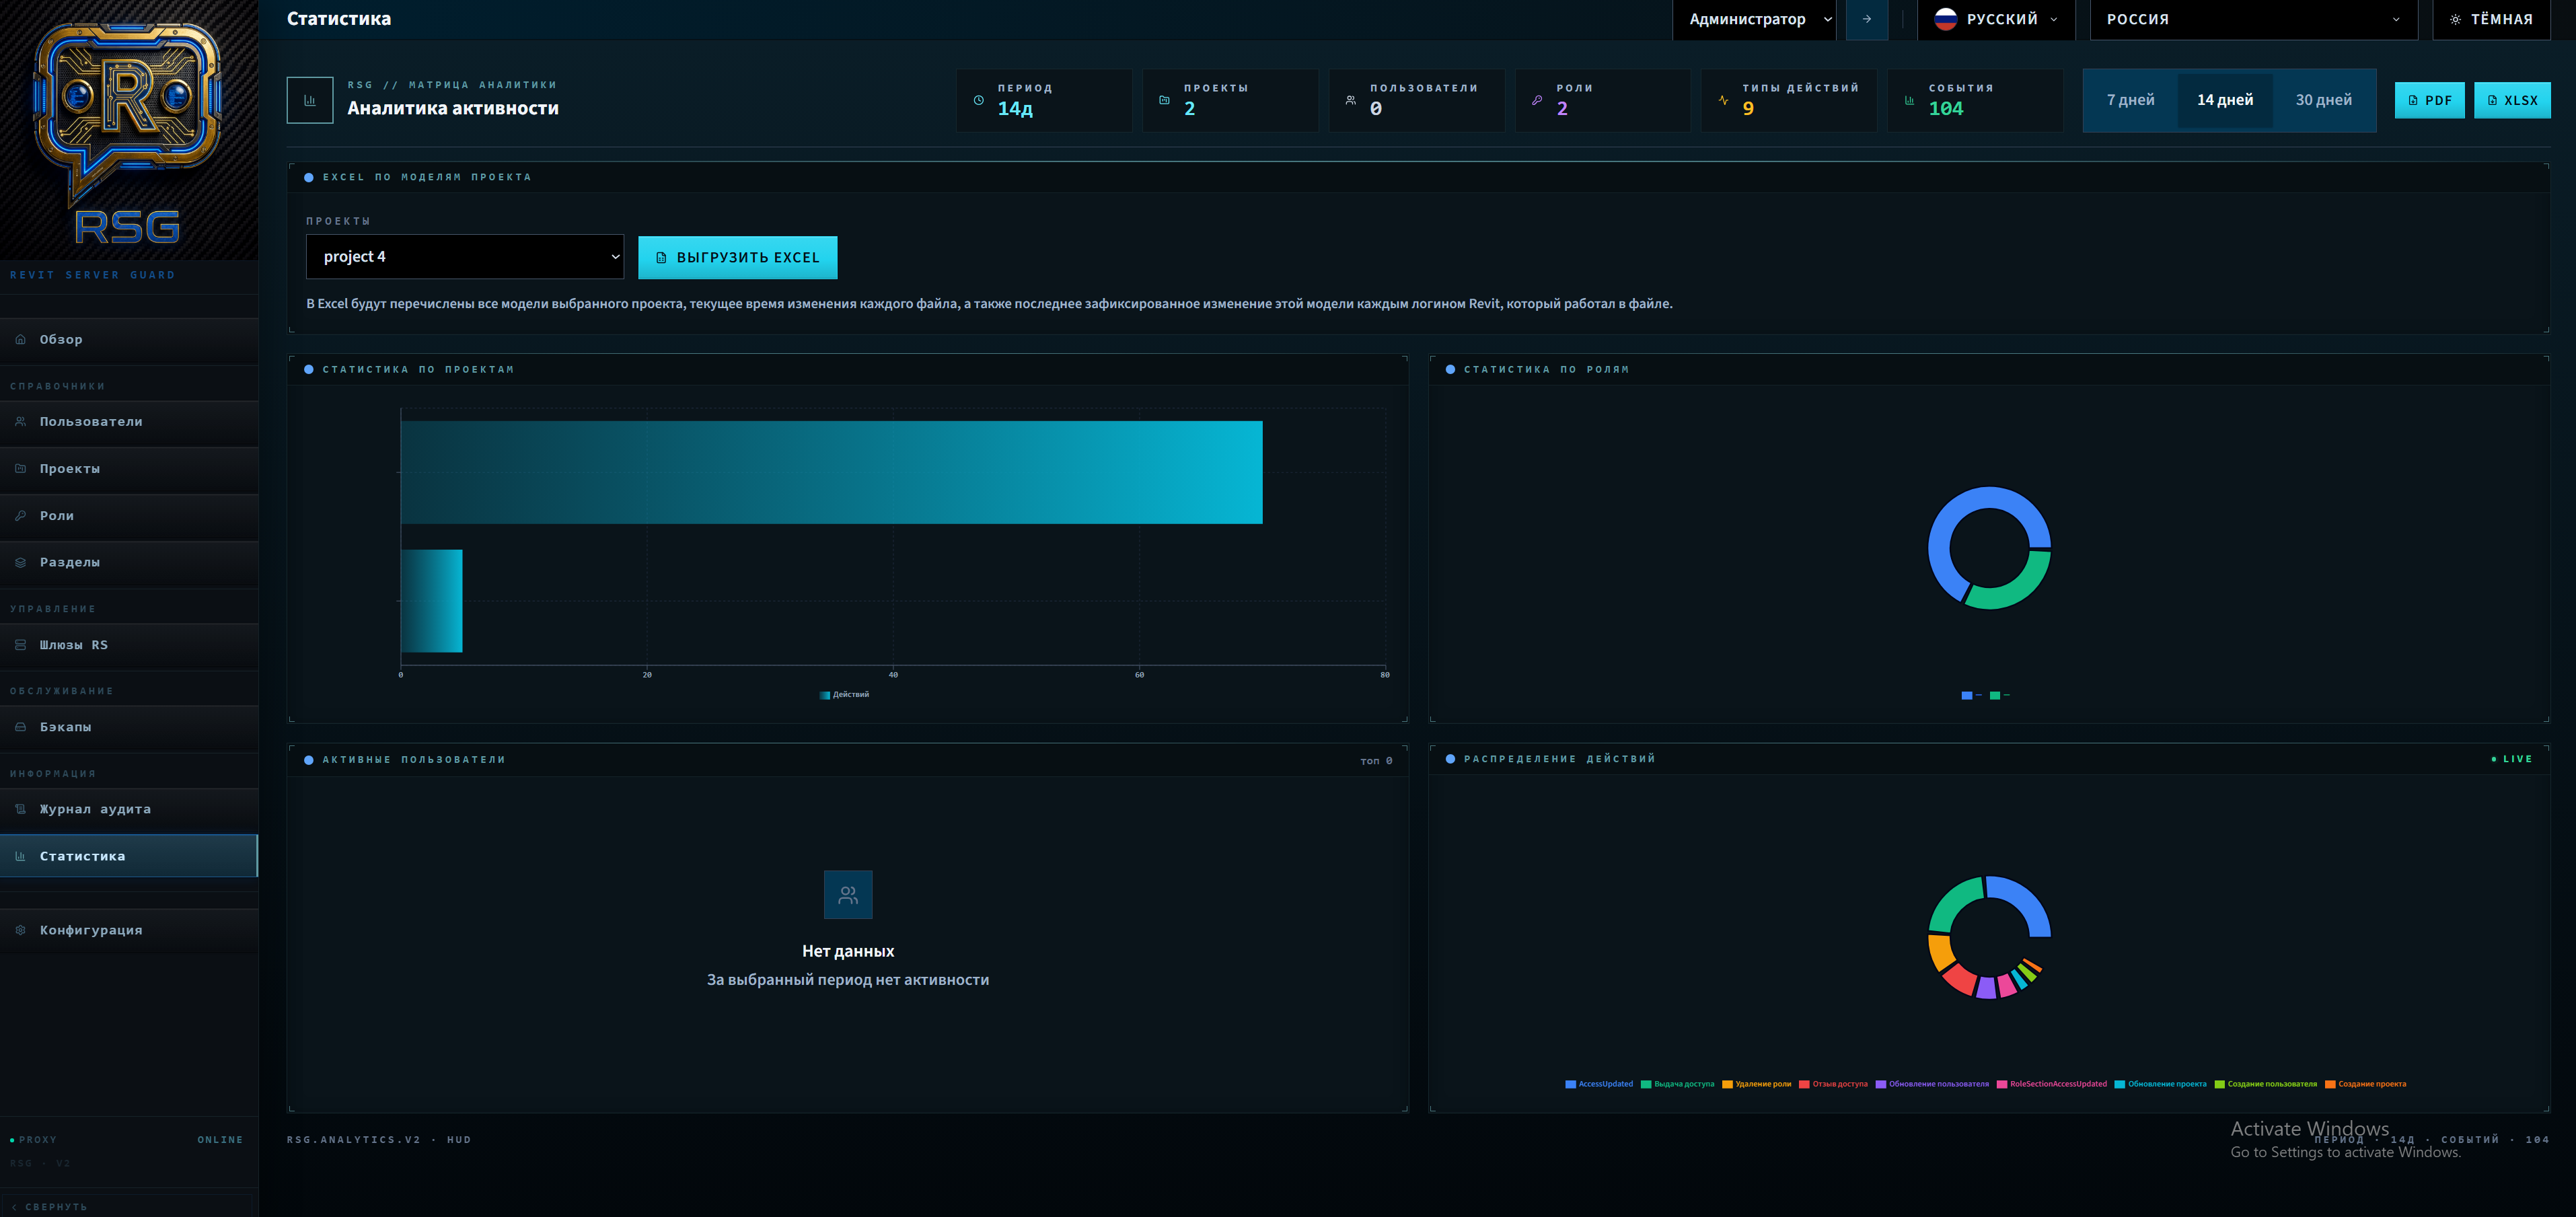Click the Шлюзы RS server icon
Screen dimensions: 2576x1217
(x=20, y=645)
